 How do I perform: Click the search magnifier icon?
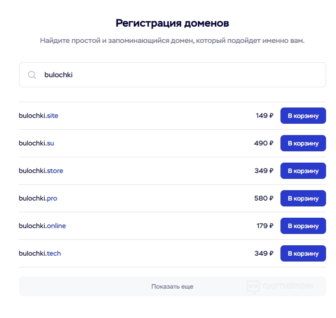click(x=32, y=75)
